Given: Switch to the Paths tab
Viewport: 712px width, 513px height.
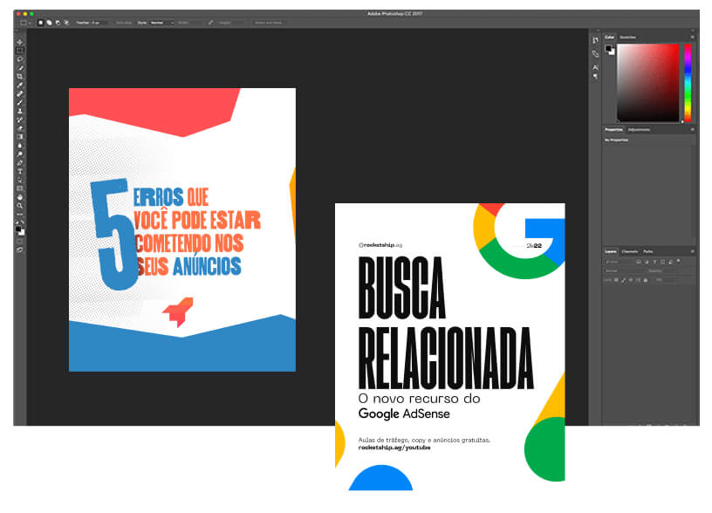Looking at the screenshot, I should pos(648,251).
